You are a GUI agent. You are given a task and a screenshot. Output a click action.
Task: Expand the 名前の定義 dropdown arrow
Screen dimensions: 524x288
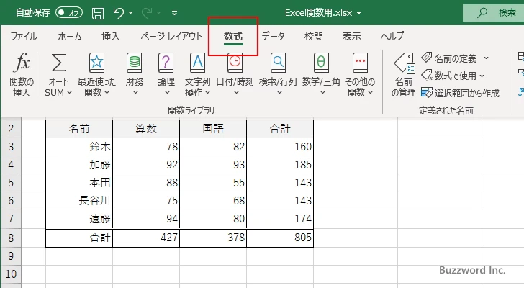[487, 58]
